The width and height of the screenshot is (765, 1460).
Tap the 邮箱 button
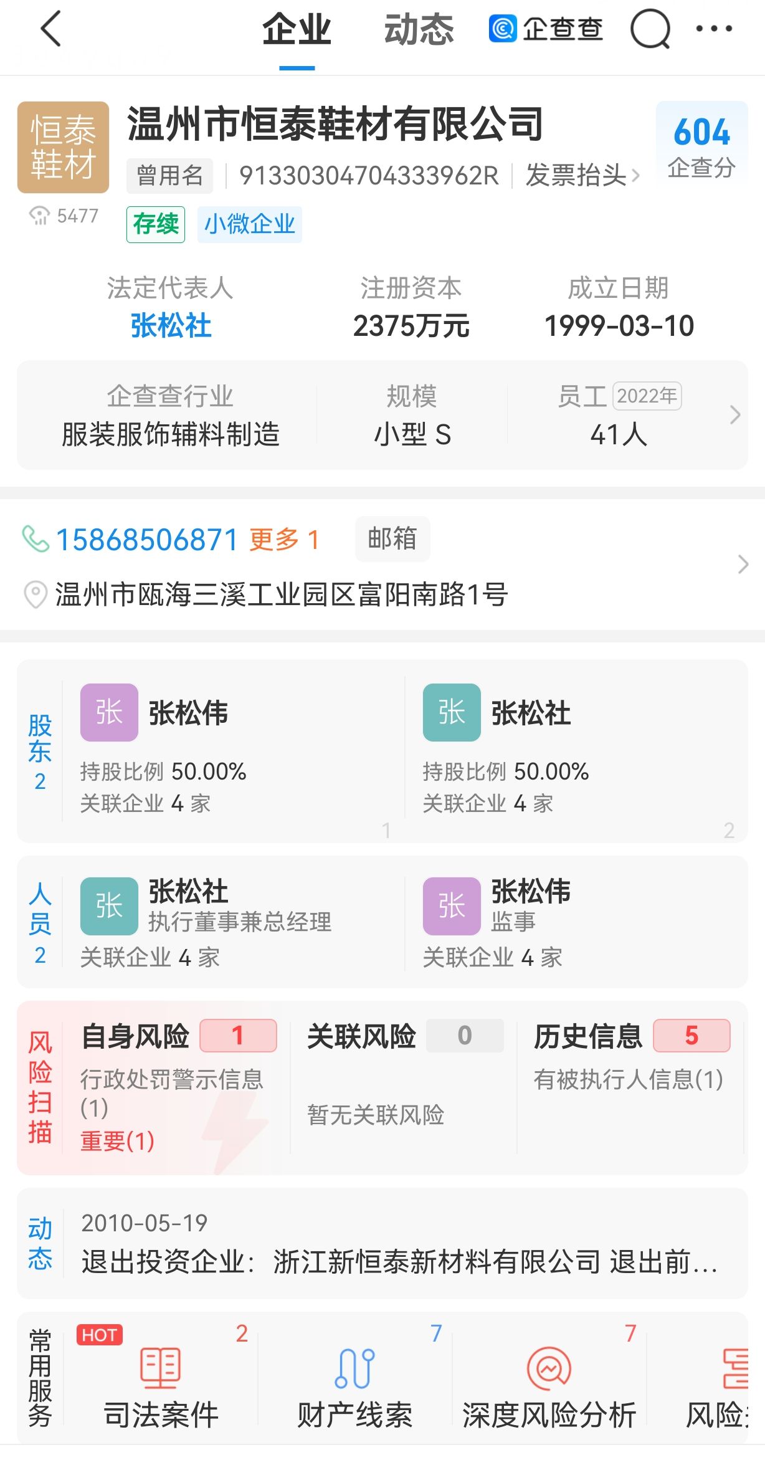(392, 538)
